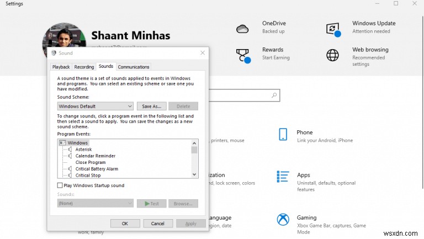Open the Rewards trophy icon

pos(243,56)
